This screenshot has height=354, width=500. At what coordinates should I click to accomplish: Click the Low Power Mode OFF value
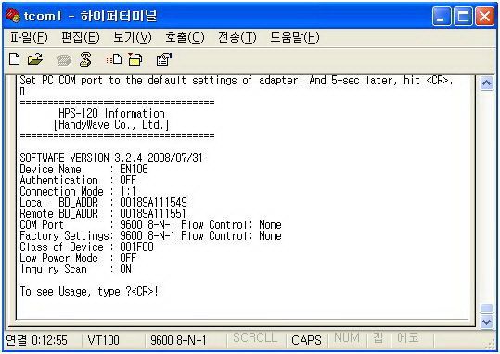(128, 259)
